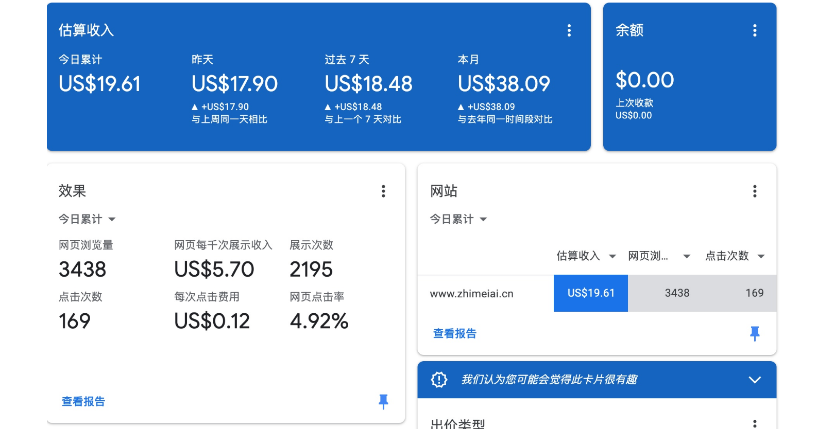The image size is (817, 429).
Task: Click the 估算收入 card title
Action: tap(86, 30)
